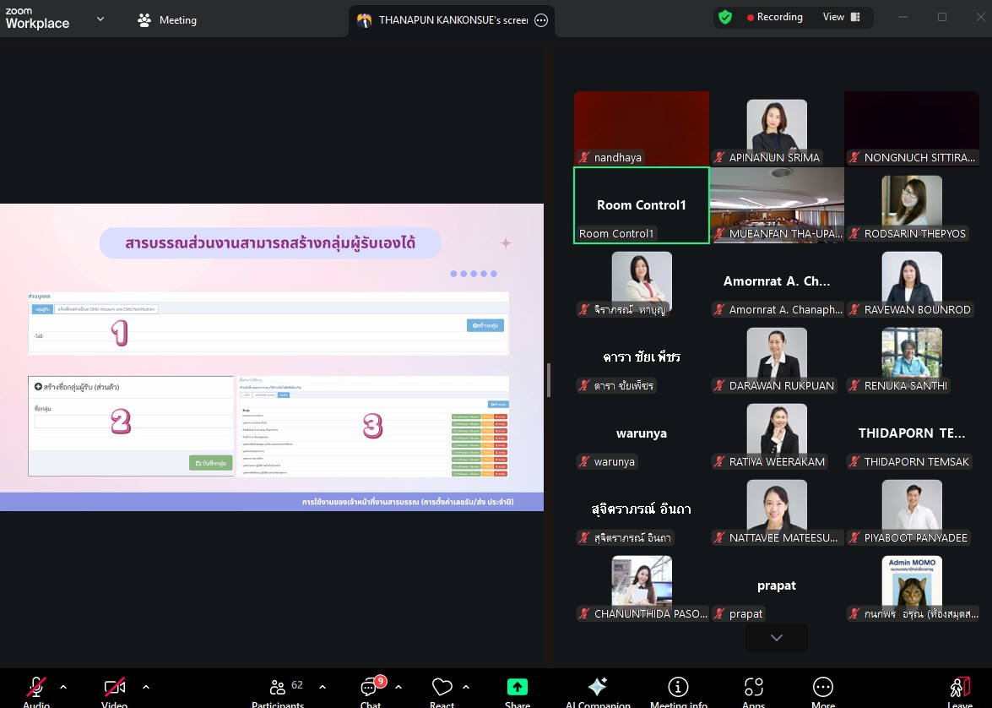Click the Meeting tab icon

coord(144,20)
